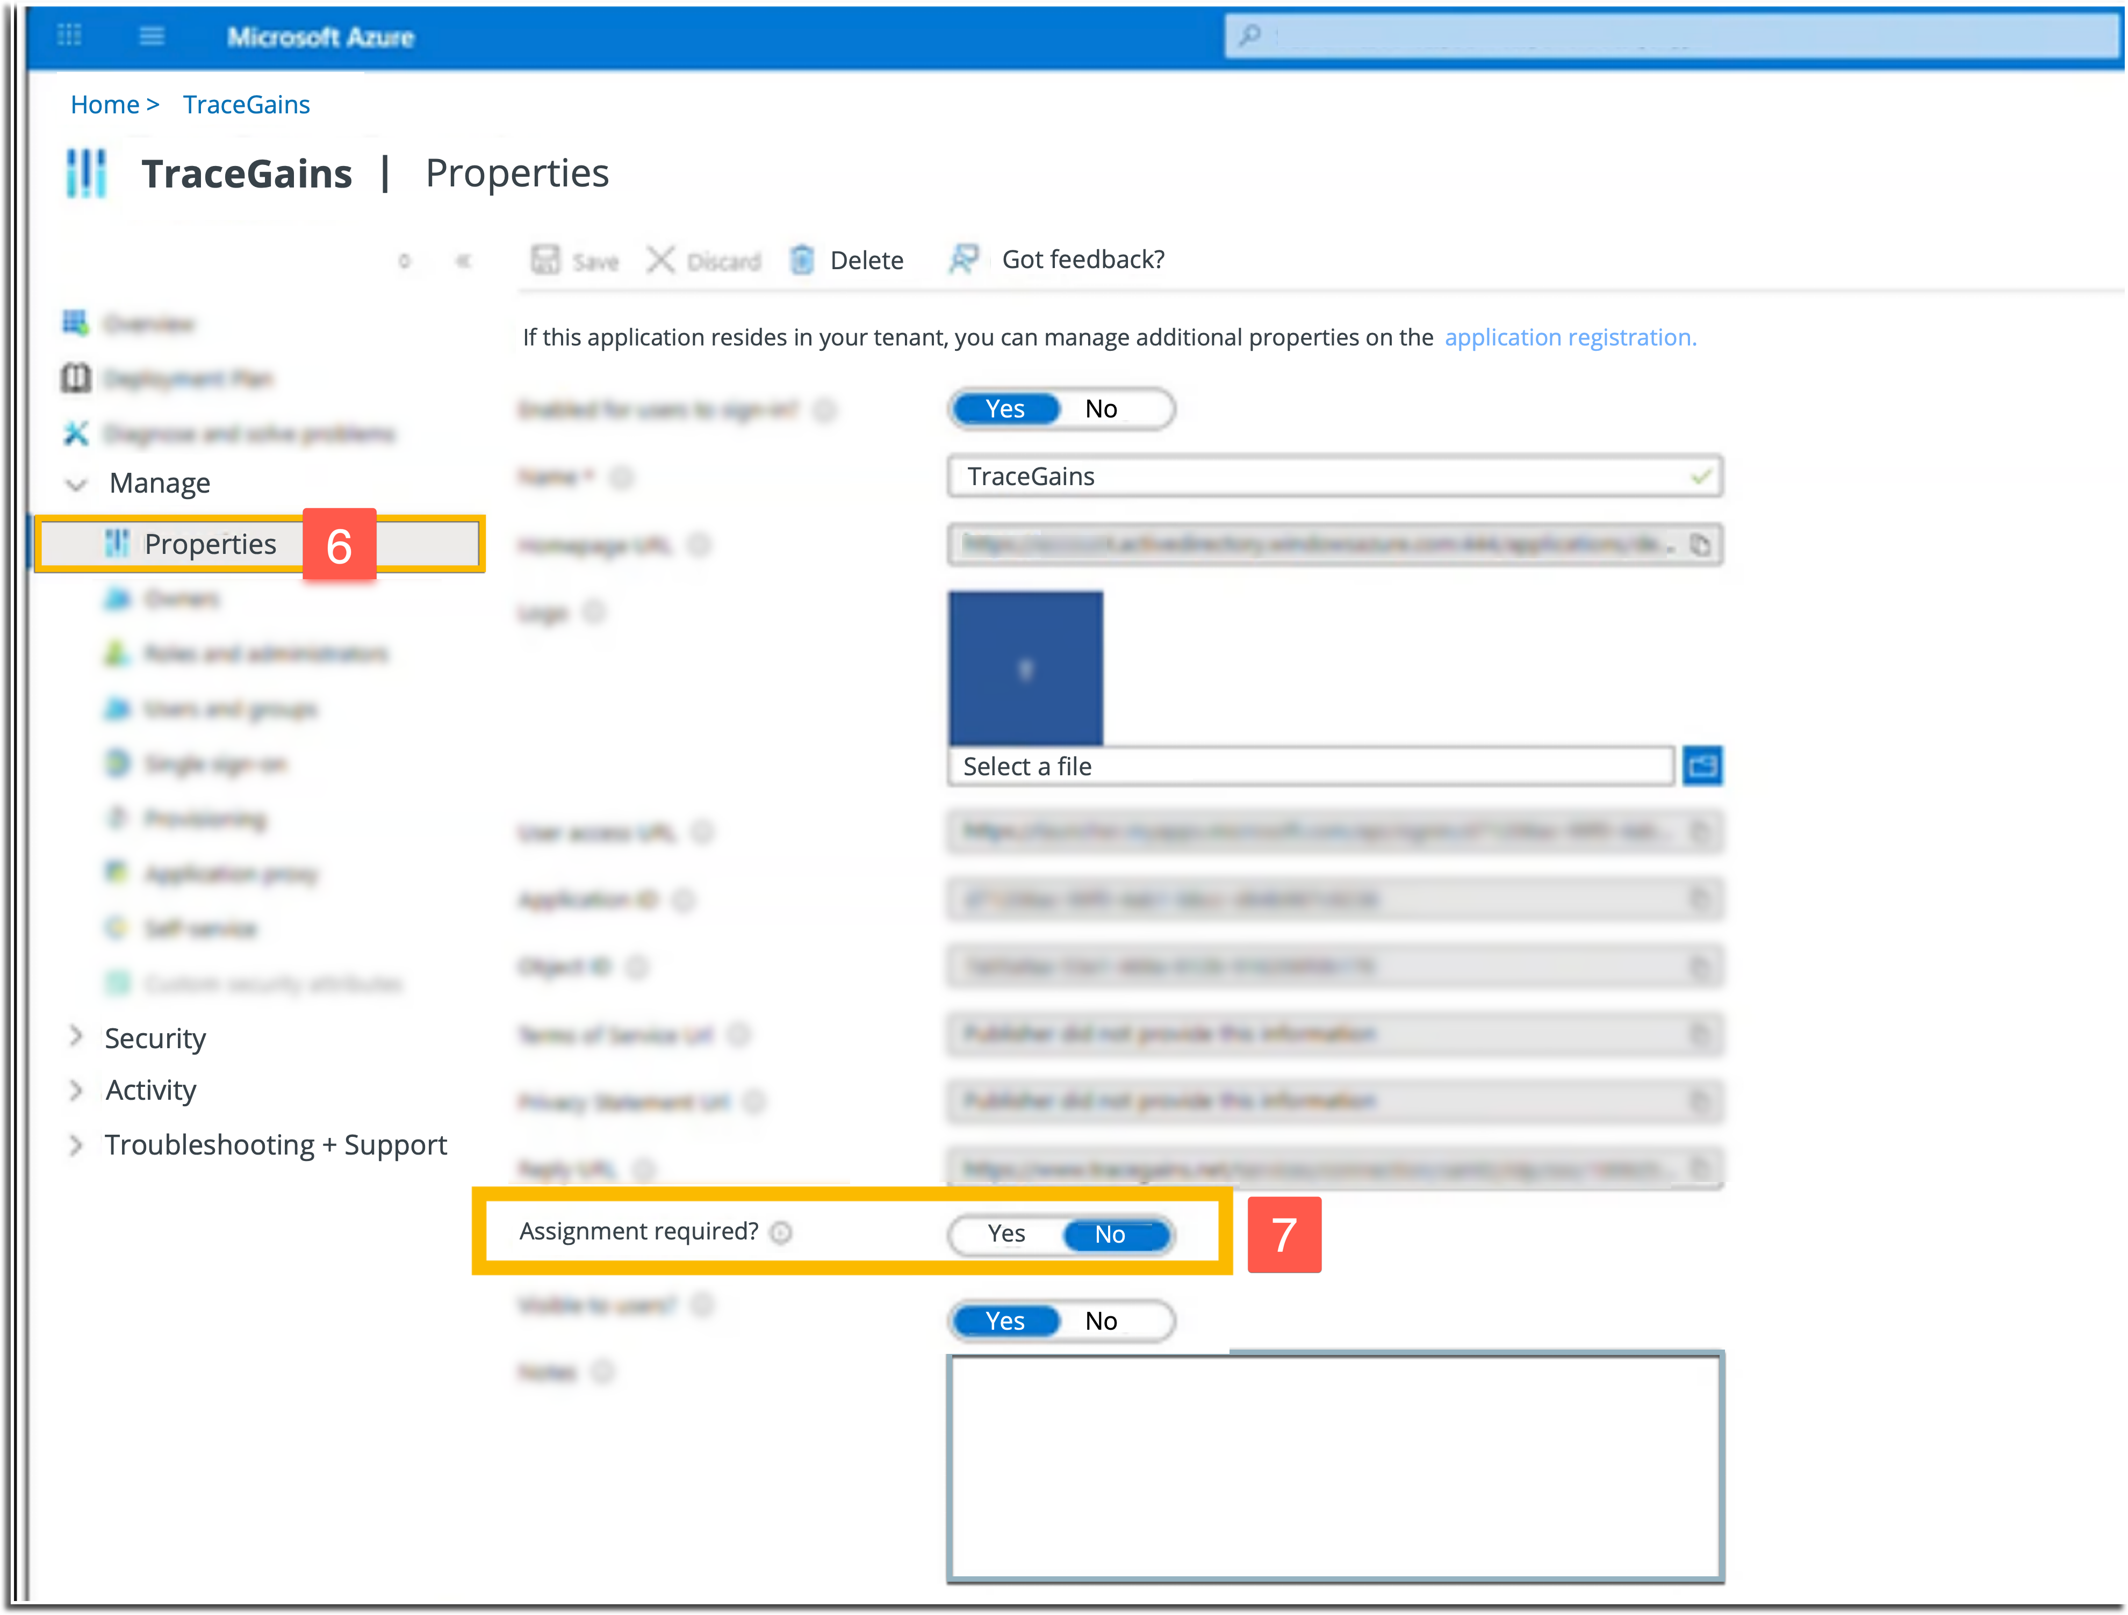Open the logo file browse folder icon
This screenshot has width=2128, height=1615.
coord(1702,766)
